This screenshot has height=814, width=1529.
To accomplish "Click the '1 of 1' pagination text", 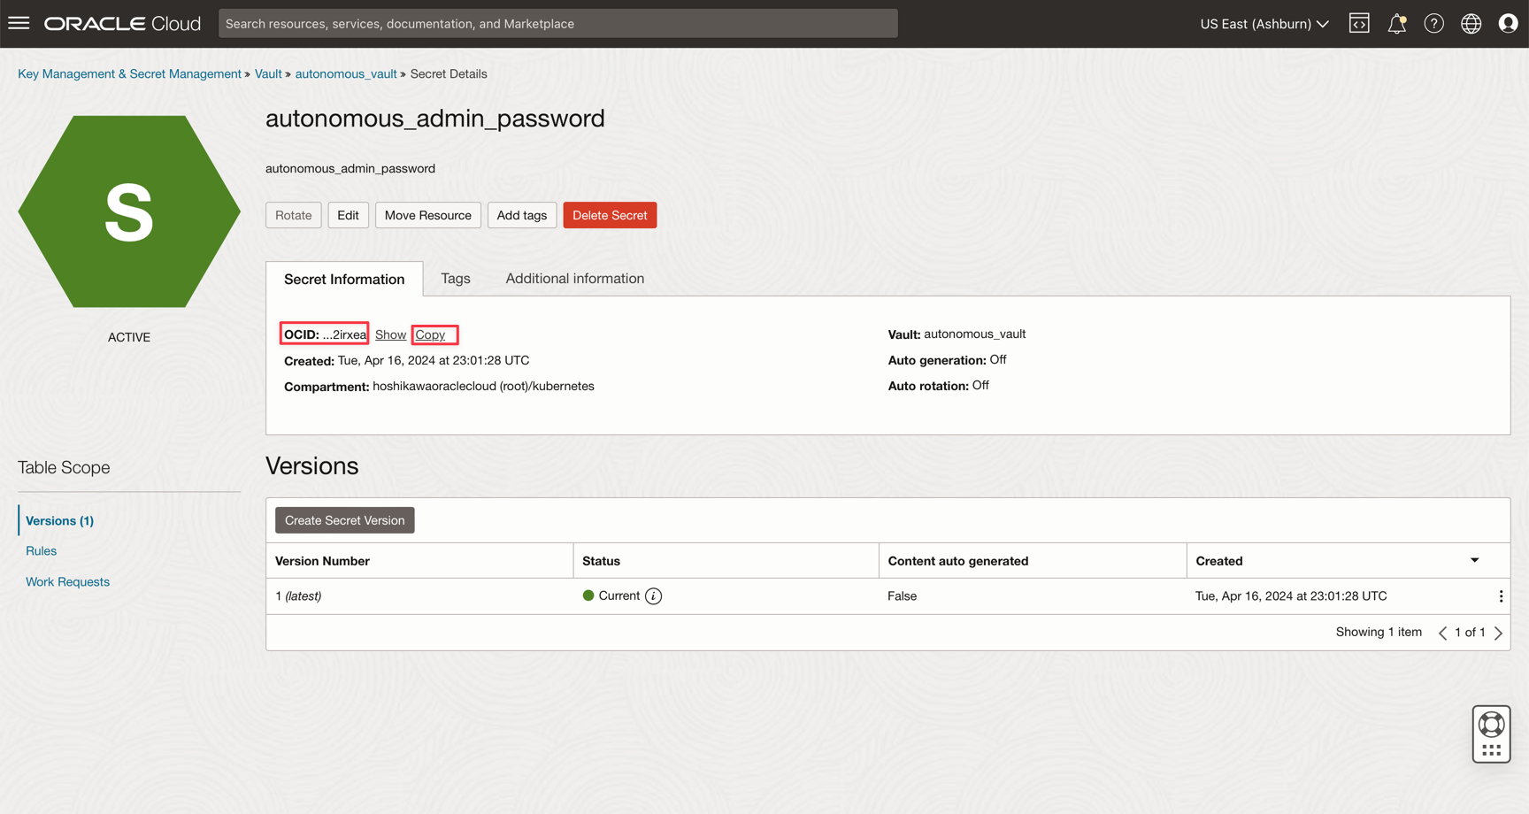I will pos(1470,632).
